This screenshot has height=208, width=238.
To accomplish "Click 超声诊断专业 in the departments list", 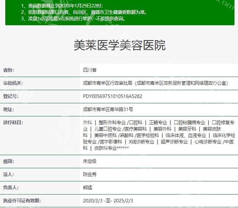I will click(174, 142).
